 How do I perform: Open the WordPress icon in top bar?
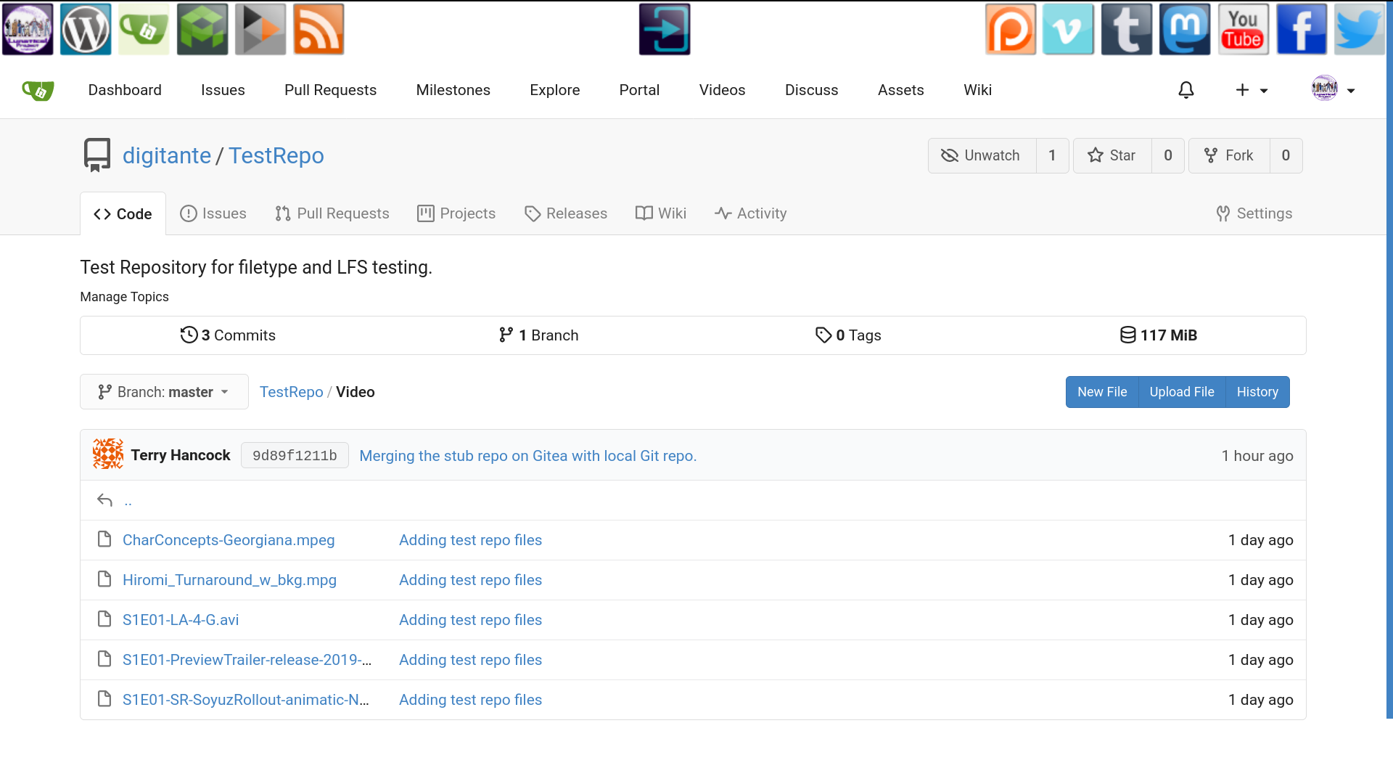coord(86,29)
